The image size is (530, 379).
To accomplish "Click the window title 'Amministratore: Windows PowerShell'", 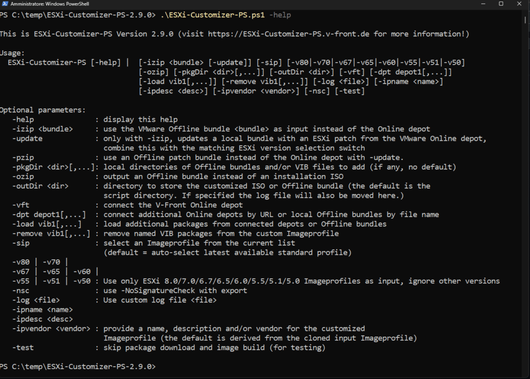I will (x=50, y=4).
